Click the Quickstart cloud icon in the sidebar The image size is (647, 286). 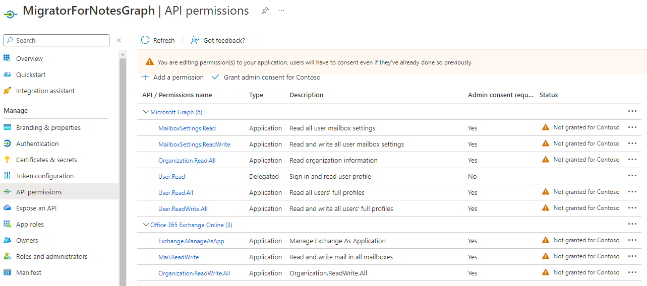(x=7, y=75)
